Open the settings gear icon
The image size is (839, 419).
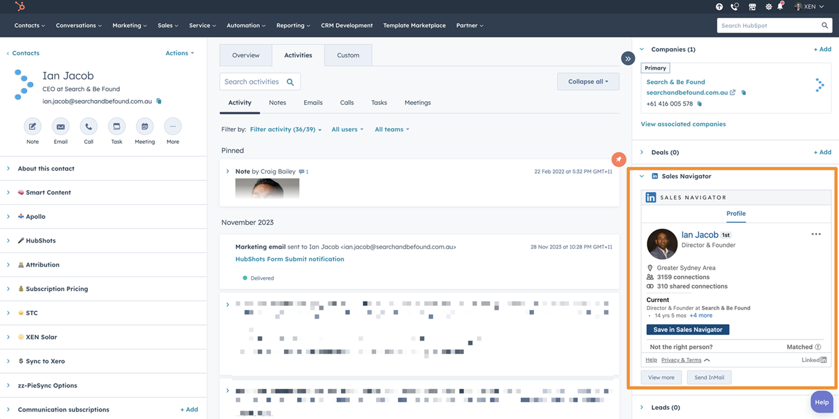(x=769, y=7)
